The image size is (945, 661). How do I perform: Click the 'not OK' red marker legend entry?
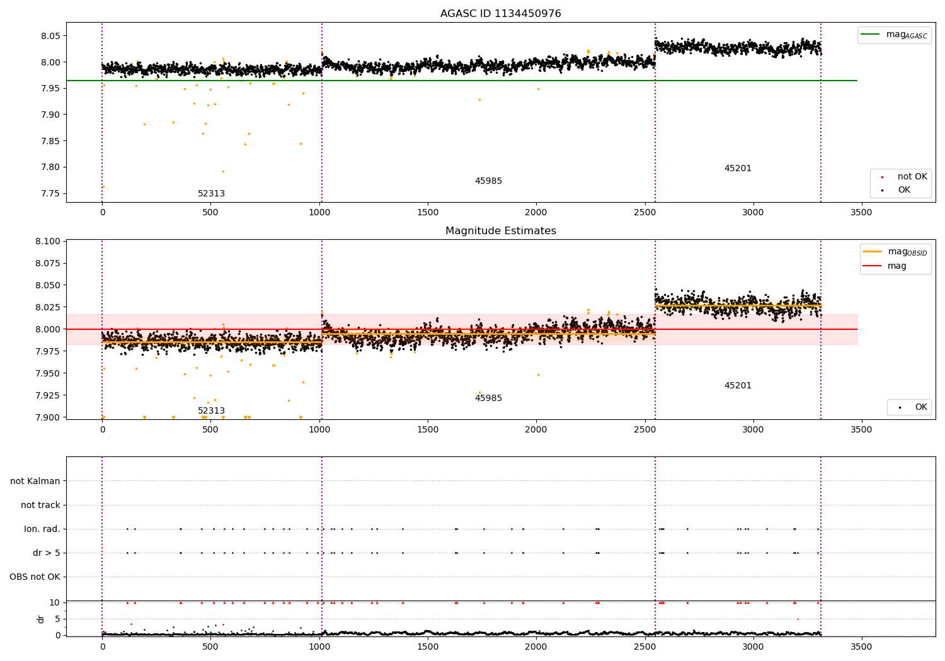(901, 177)
